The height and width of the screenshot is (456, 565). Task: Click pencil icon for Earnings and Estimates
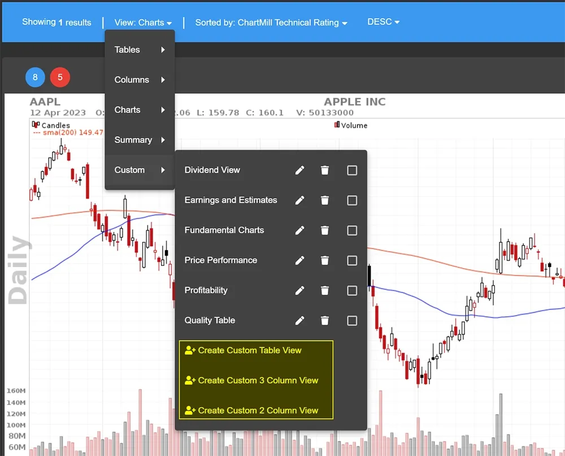[299, 200]
